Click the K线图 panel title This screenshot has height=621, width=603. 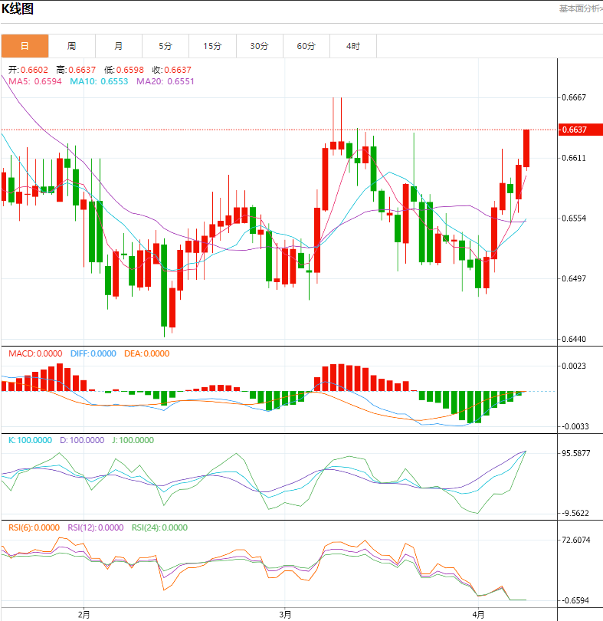point(17,9)
